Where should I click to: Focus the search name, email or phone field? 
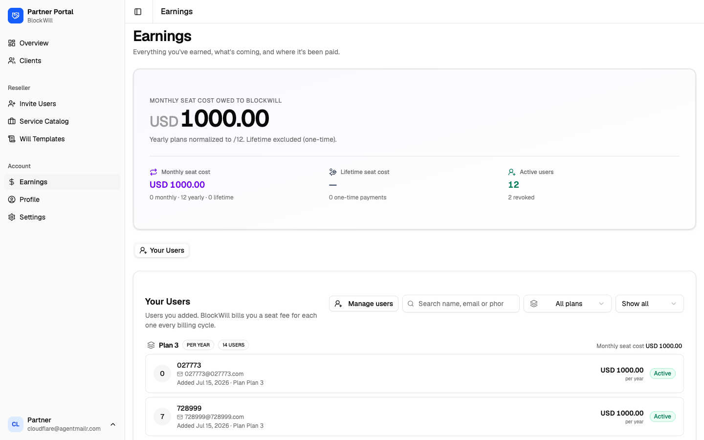click(461, 304)
